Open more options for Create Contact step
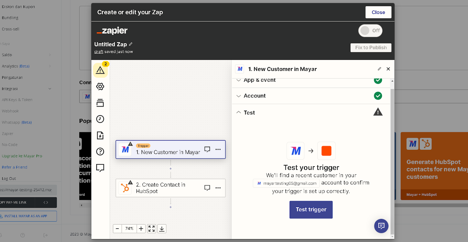The image size is (468, 242). (218, 188)
